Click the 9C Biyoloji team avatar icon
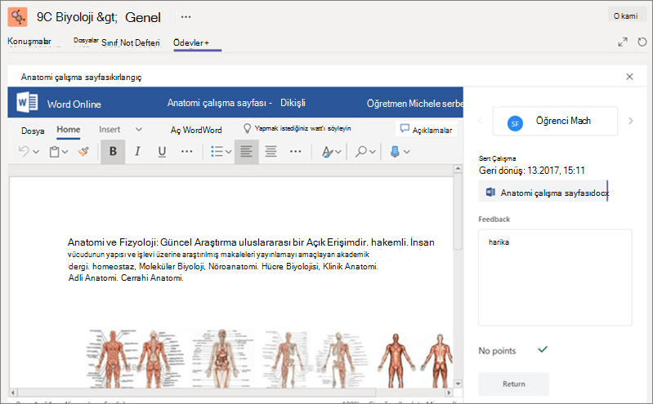653x404 pixels. point(17,17)
